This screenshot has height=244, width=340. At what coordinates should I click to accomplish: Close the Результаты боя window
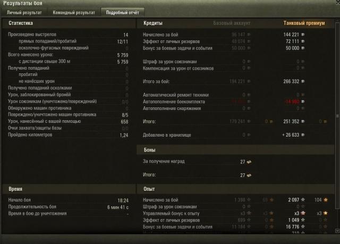click(x=338, y=2)
